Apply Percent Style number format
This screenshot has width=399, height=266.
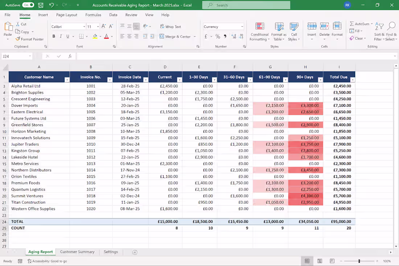coord(218,36)
